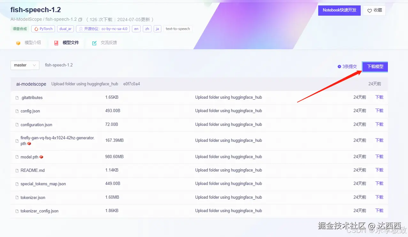This screenshot has width=408, height=237.
Task: Click commit hash e0f7c0a4
Action: tap(132, 84)
